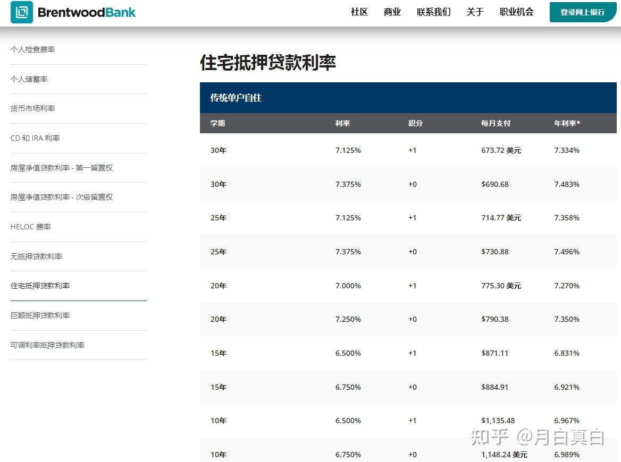Open the 商业 menu
621x462 pixels.
[392, 12]
